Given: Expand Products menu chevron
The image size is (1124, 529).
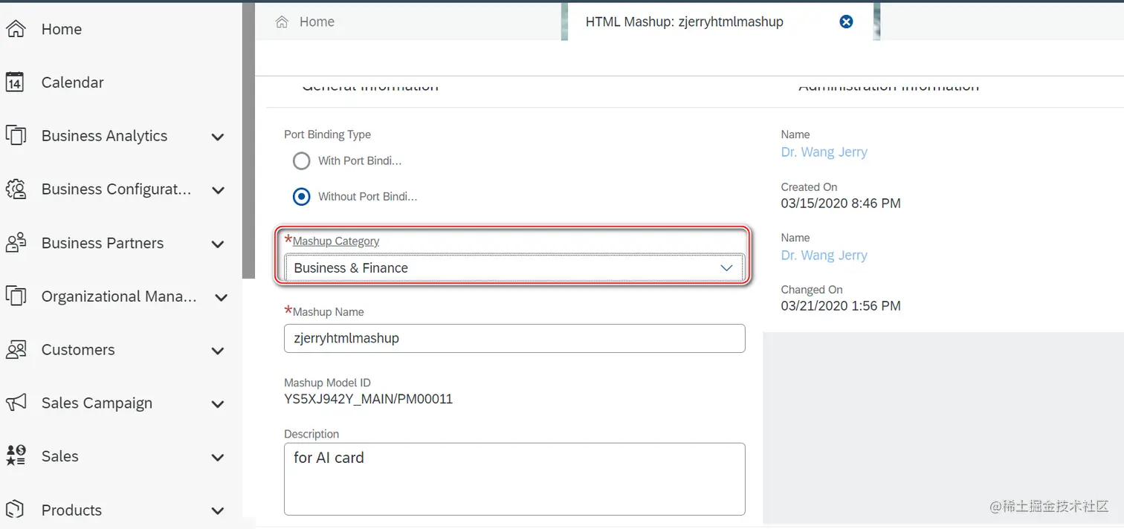Looking at the screenshot, I should click(x=218, y=510).
